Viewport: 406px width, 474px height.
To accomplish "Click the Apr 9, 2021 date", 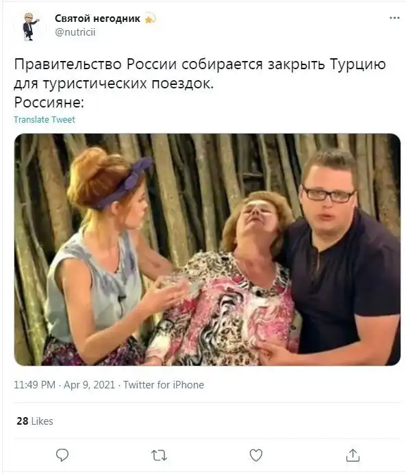I will (90, 385).
